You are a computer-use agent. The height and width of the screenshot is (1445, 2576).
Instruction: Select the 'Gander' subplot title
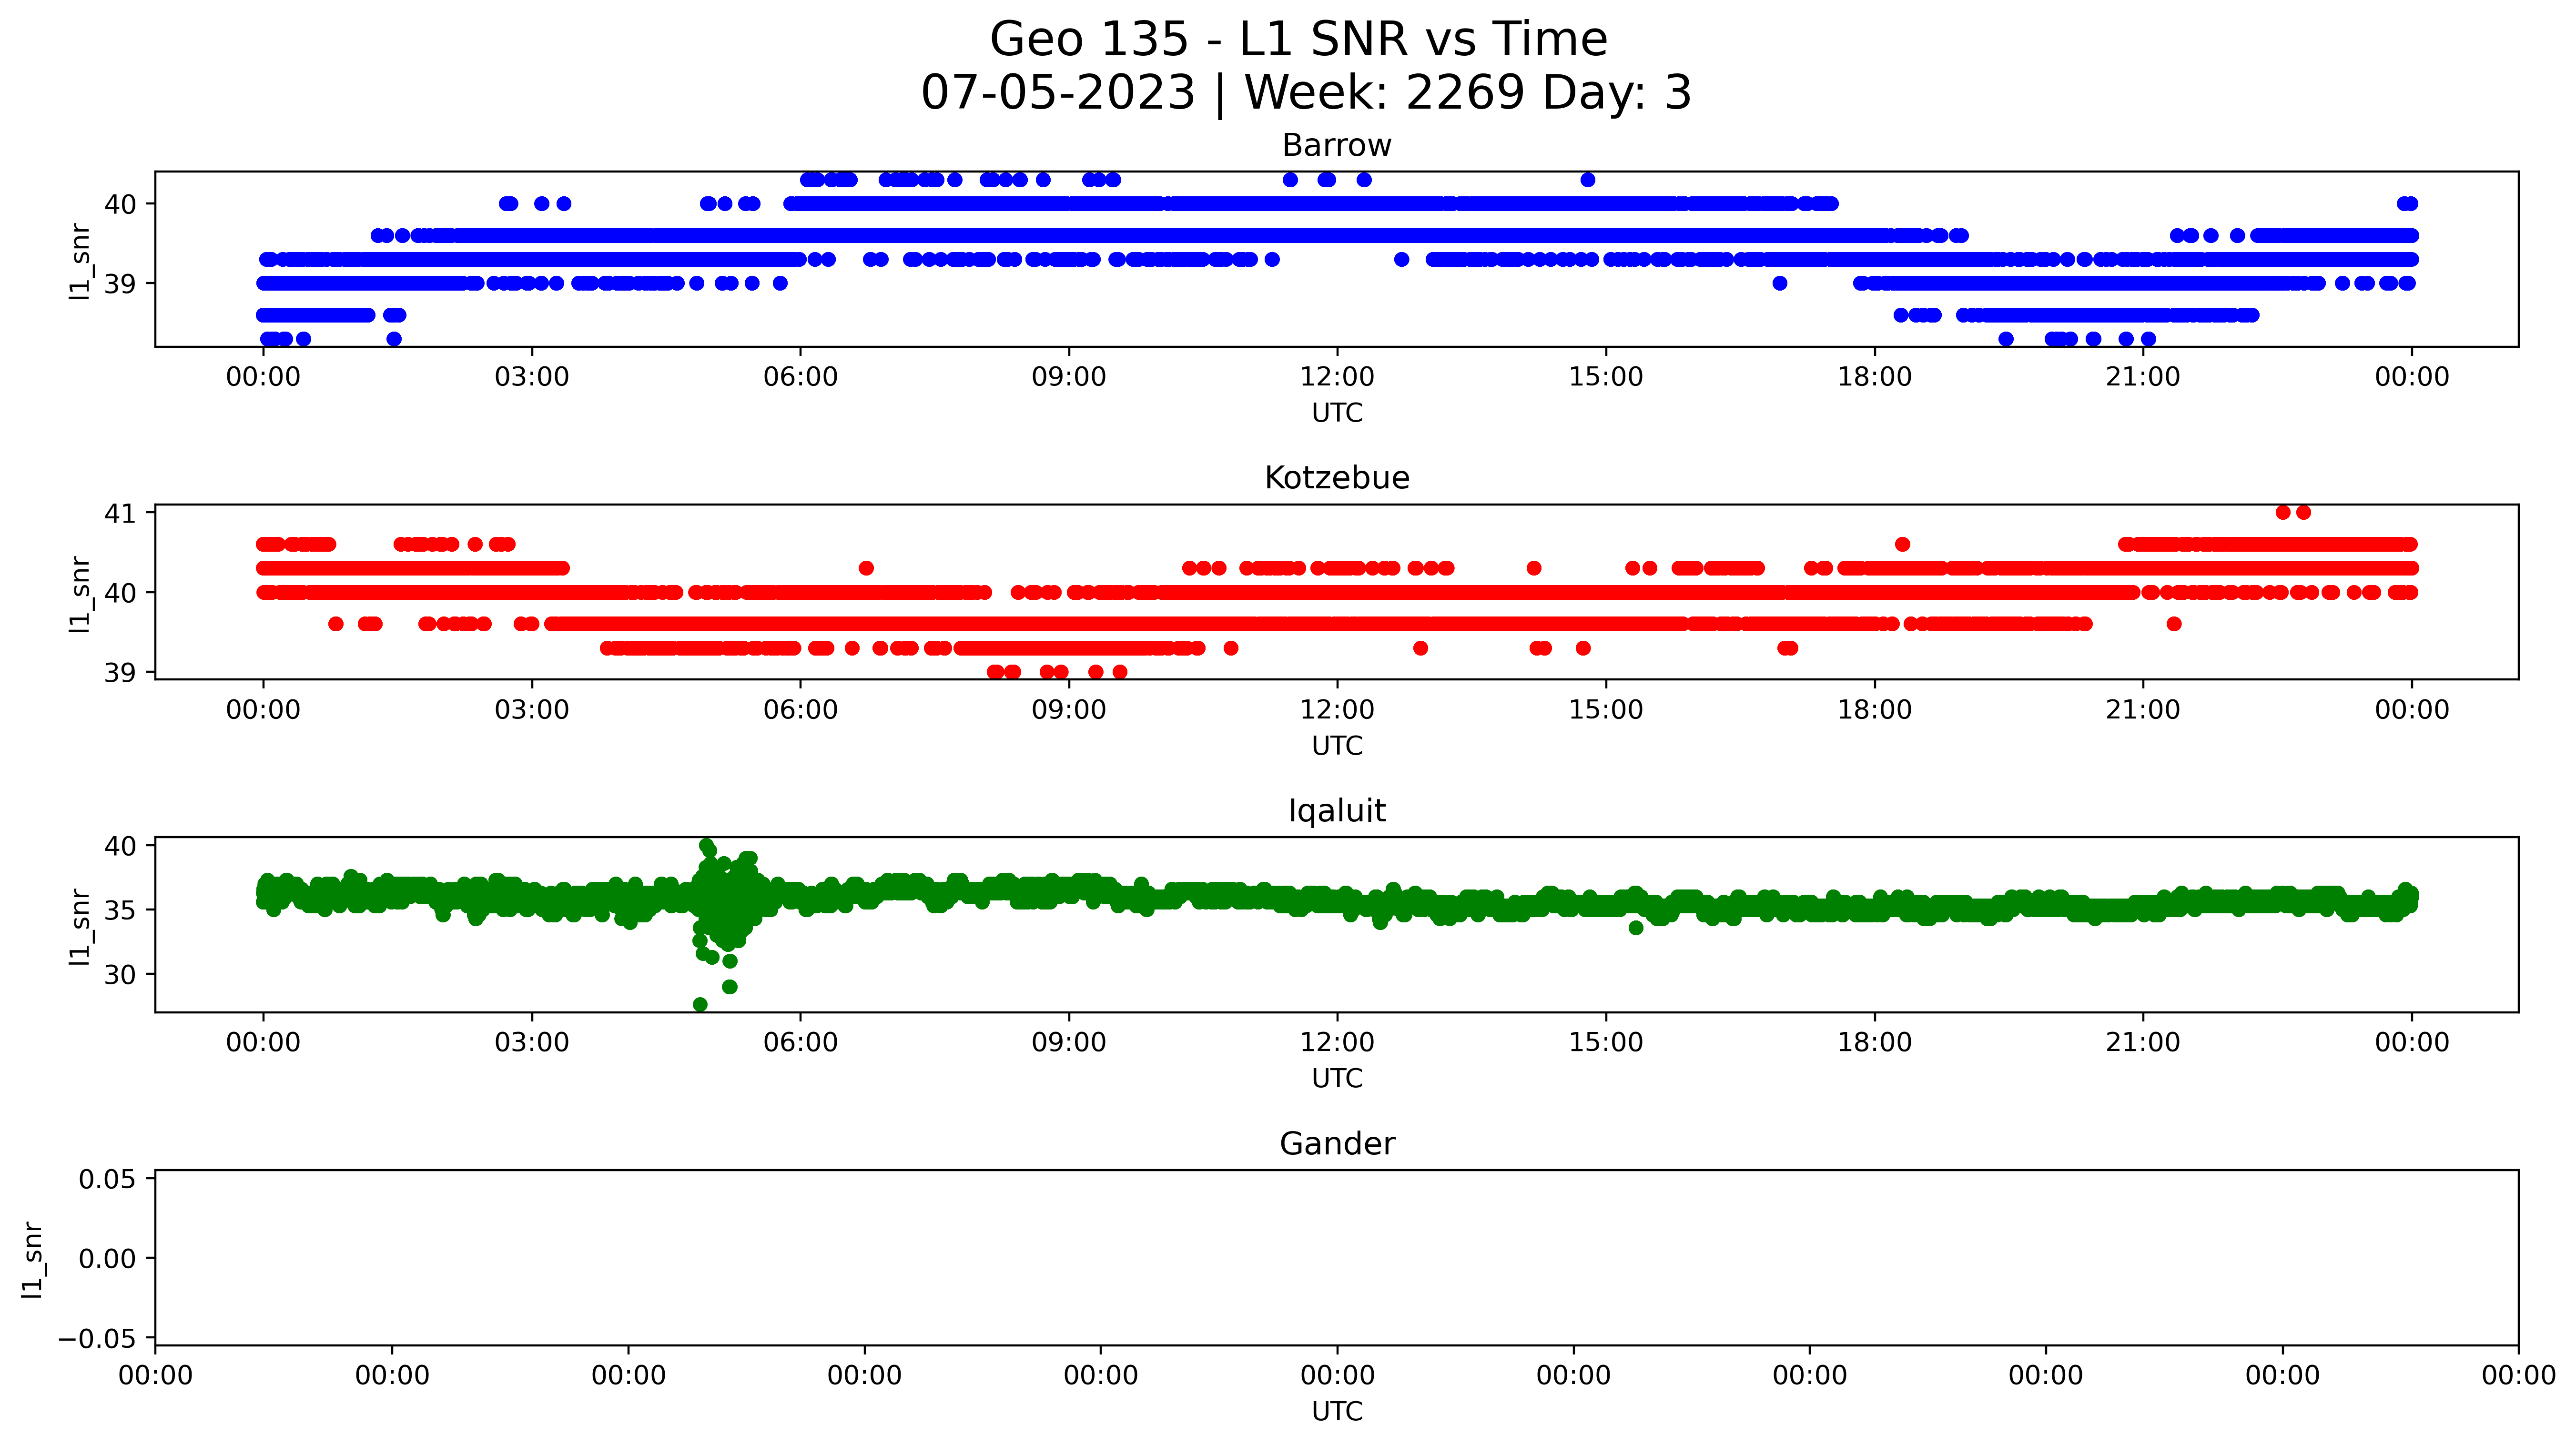tap(1336, 1144)
